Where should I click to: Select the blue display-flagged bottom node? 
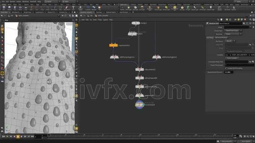pyautogui.click(x=140, y=105)
